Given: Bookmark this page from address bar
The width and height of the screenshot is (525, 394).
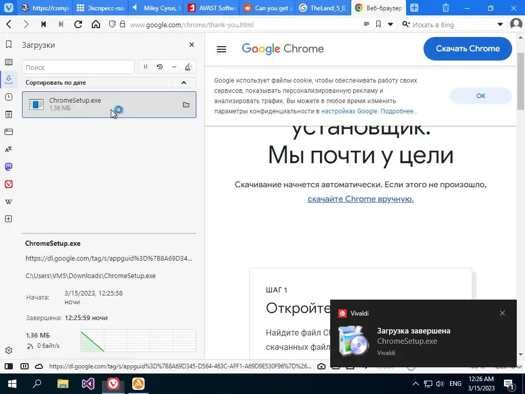Looking at the screenshot, I should point(378,24).
